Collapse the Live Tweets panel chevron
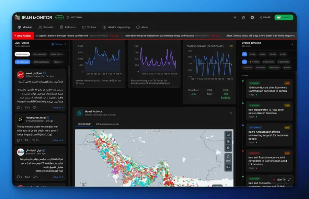Image resolution: width=309 pixels, height=199 pixels. [65, 44]
